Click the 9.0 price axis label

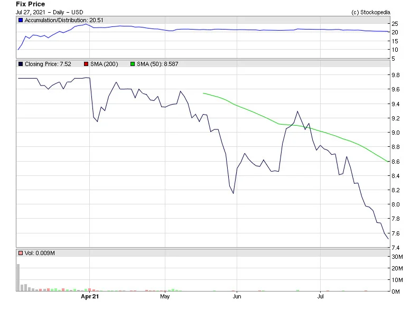[396, 133]
